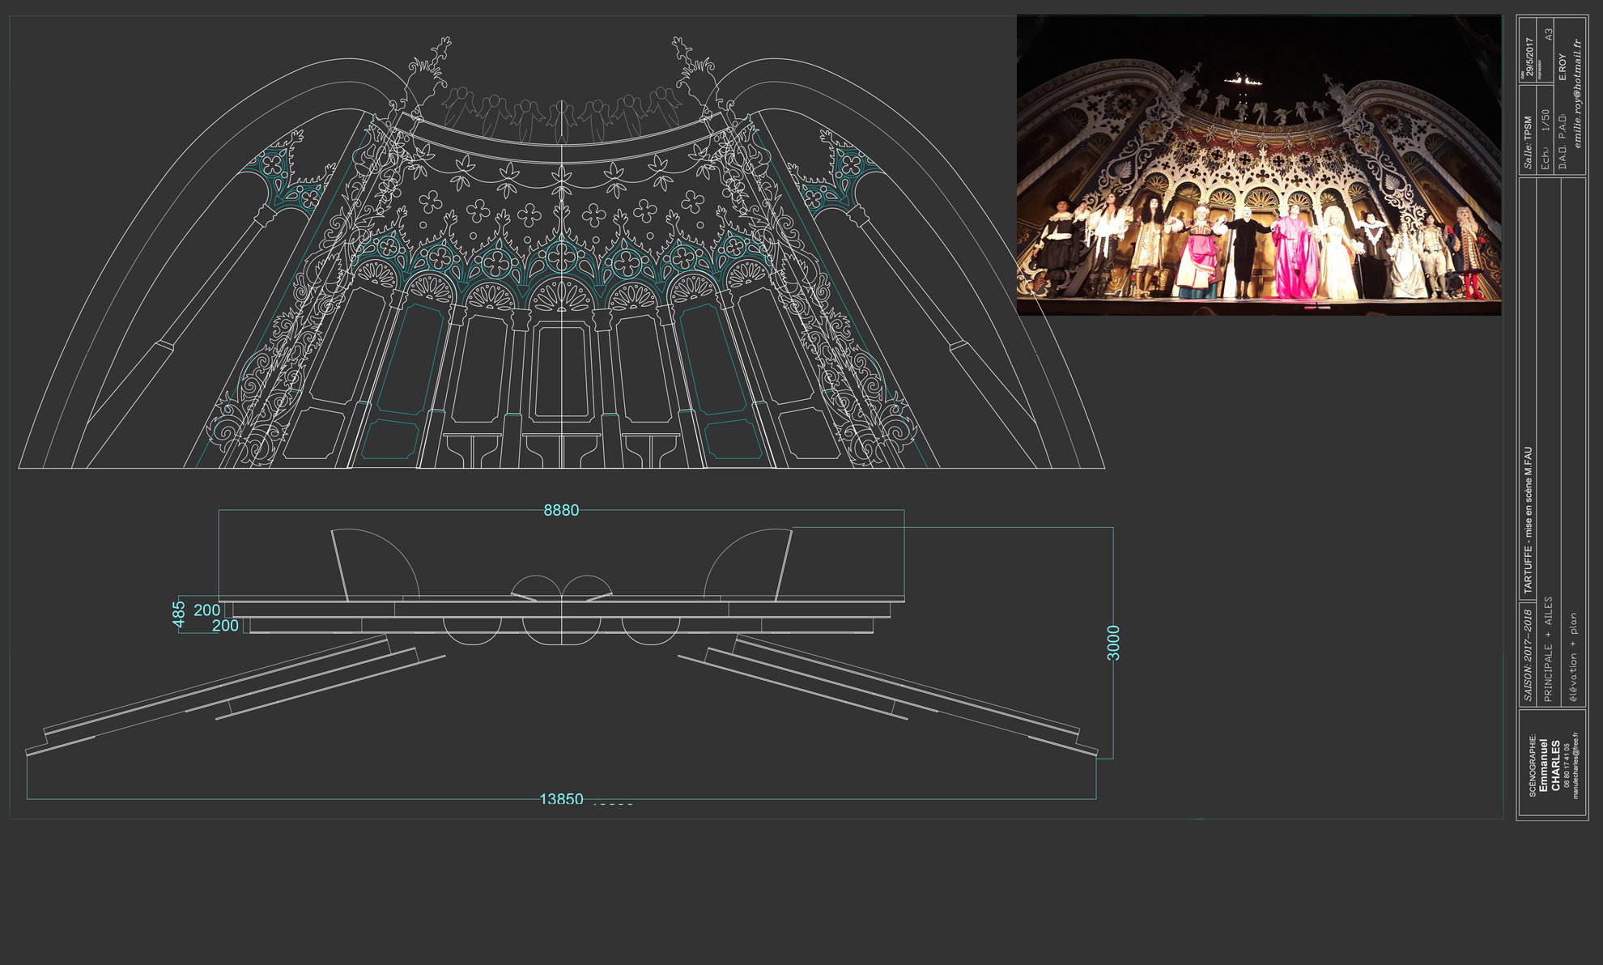Select the upper 200 dimension text
Viewport: 1603px width, 965px height.
coord(207,610)
